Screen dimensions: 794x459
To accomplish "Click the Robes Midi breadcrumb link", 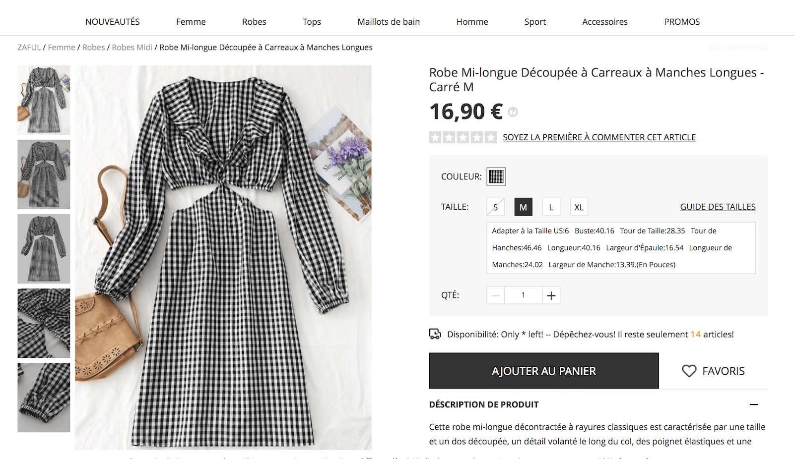I will pyautogui.click(x=132, y=48).
